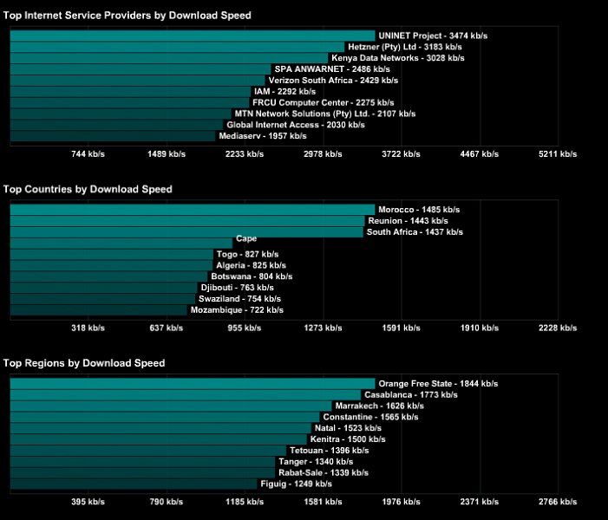Click the Orange Free State bar
This screenshot has width=608, height=520.
(193, 384)
